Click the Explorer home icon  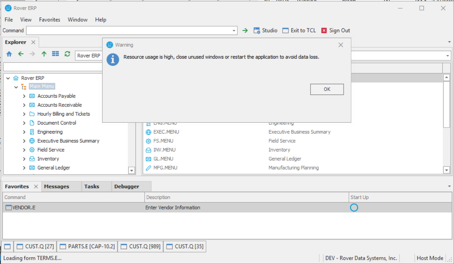tap(9, 54)
